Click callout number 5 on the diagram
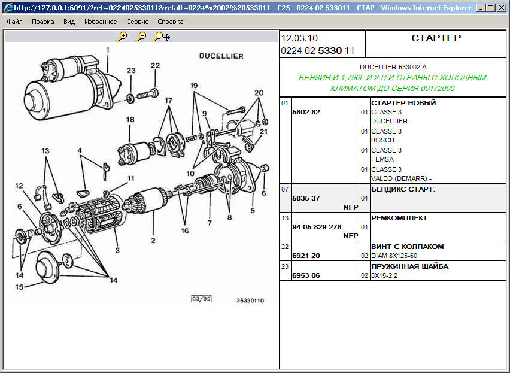The width and height of the screenshot is (510, 373). coord(253,211)
